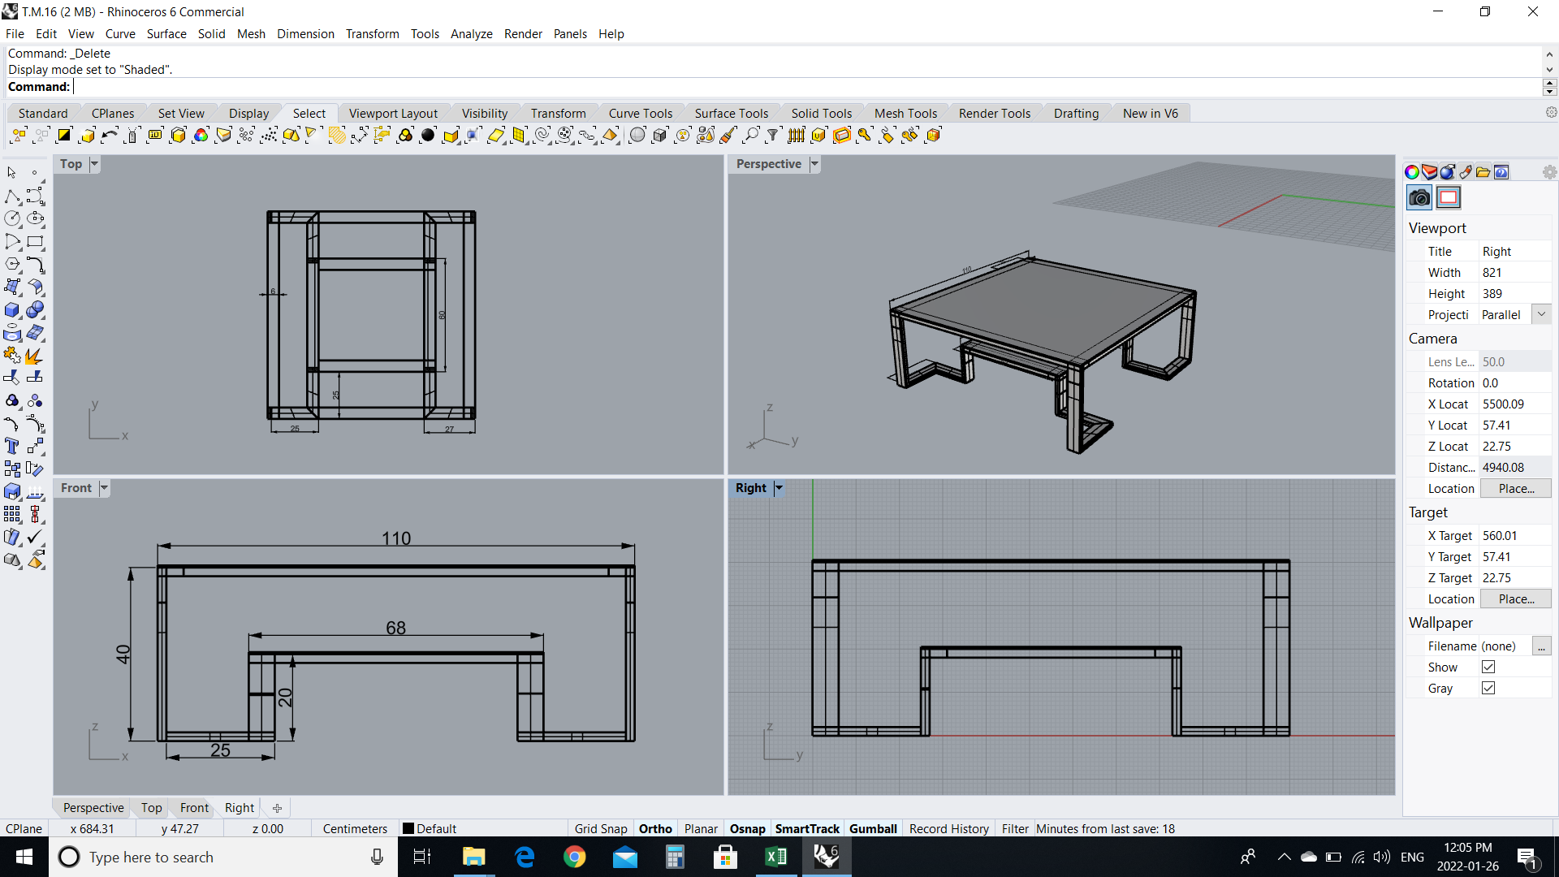Enable Ortho mode in the status bar
1559x877 pixels.
[x=655, y=828]
